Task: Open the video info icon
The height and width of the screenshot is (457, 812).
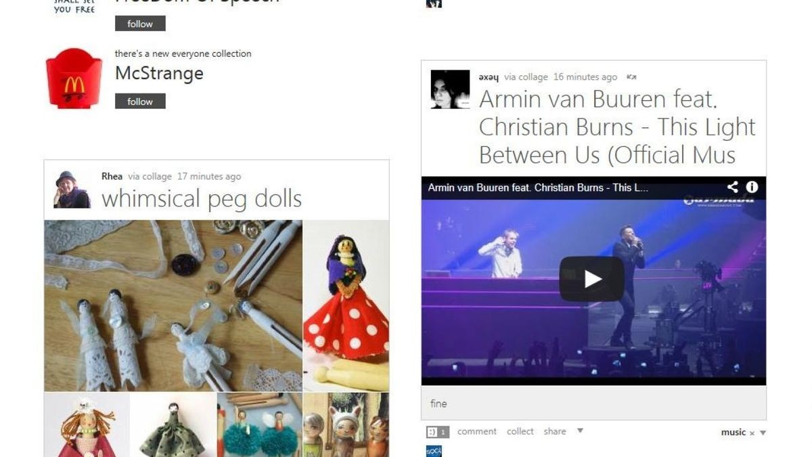Action: click(x=752, y=188)
